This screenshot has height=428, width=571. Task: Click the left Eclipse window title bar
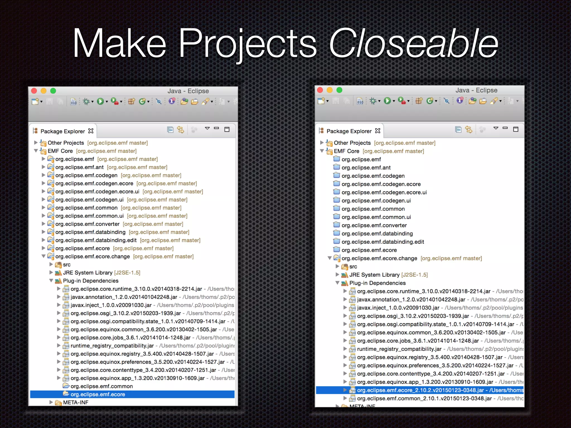coord(133,91)
